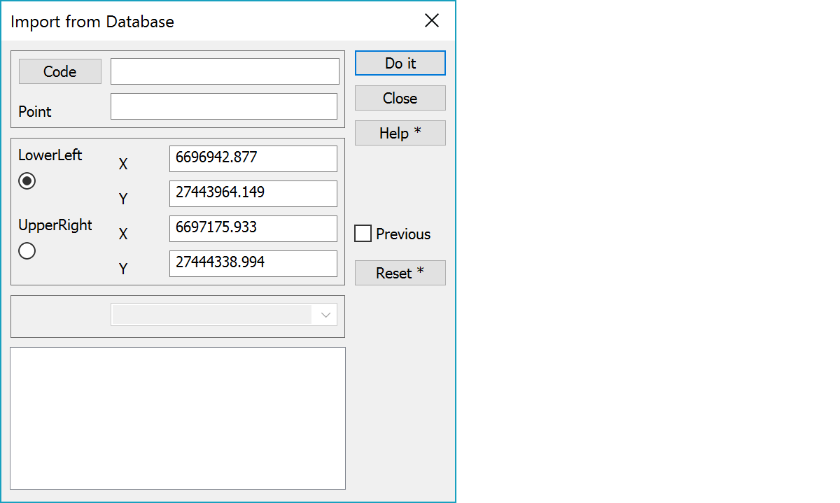Open the disabled dropdown combo box
The height and width of the screenshot is (503, 840).
(x=223, y=315)
